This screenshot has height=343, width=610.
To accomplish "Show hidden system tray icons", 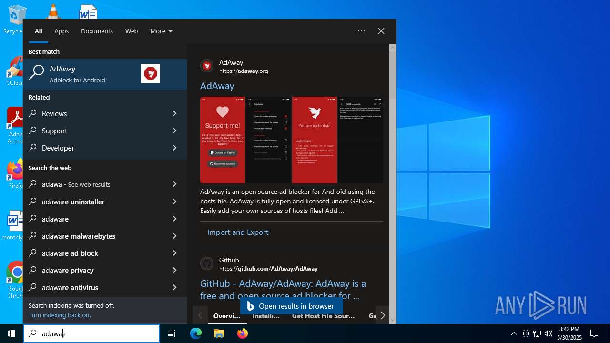I will [514, 333].
